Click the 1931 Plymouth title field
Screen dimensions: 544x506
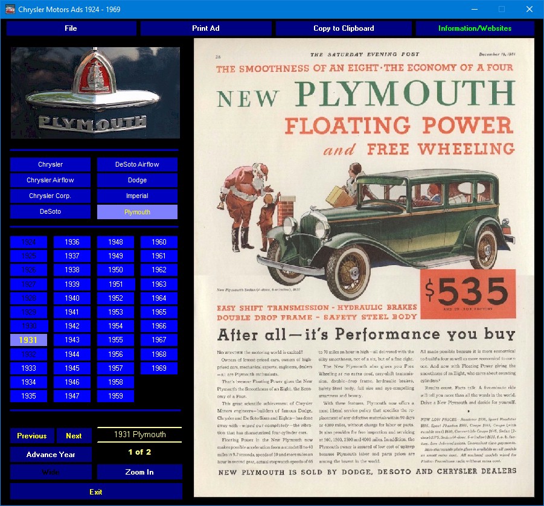click(140, 435)
